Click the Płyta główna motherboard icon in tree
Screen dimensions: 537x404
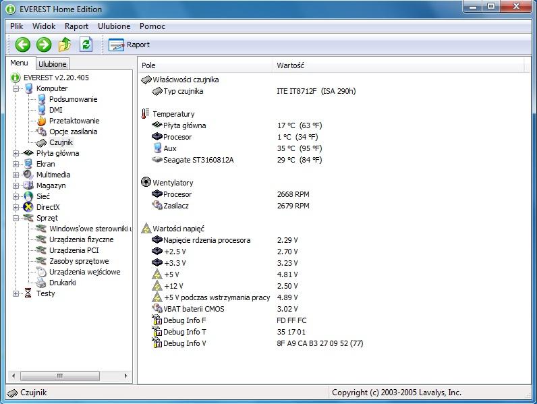coord(28,153)
